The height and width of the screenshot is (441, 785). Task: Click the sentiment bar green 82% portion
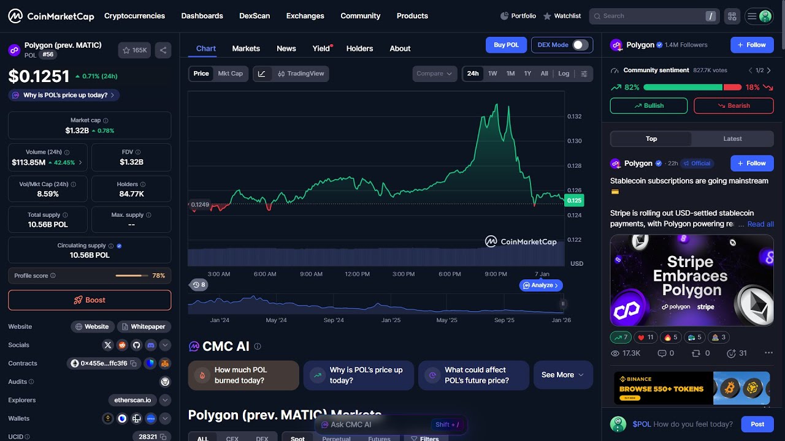pyautogui.click(x=683, y=88)
